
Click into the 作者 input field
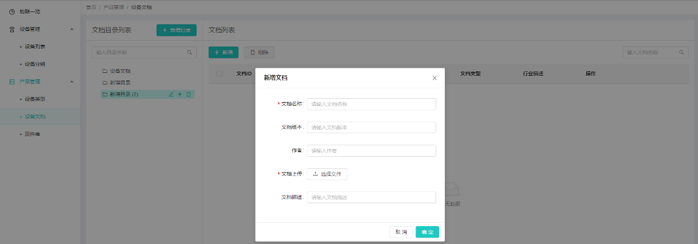[371, 150]
